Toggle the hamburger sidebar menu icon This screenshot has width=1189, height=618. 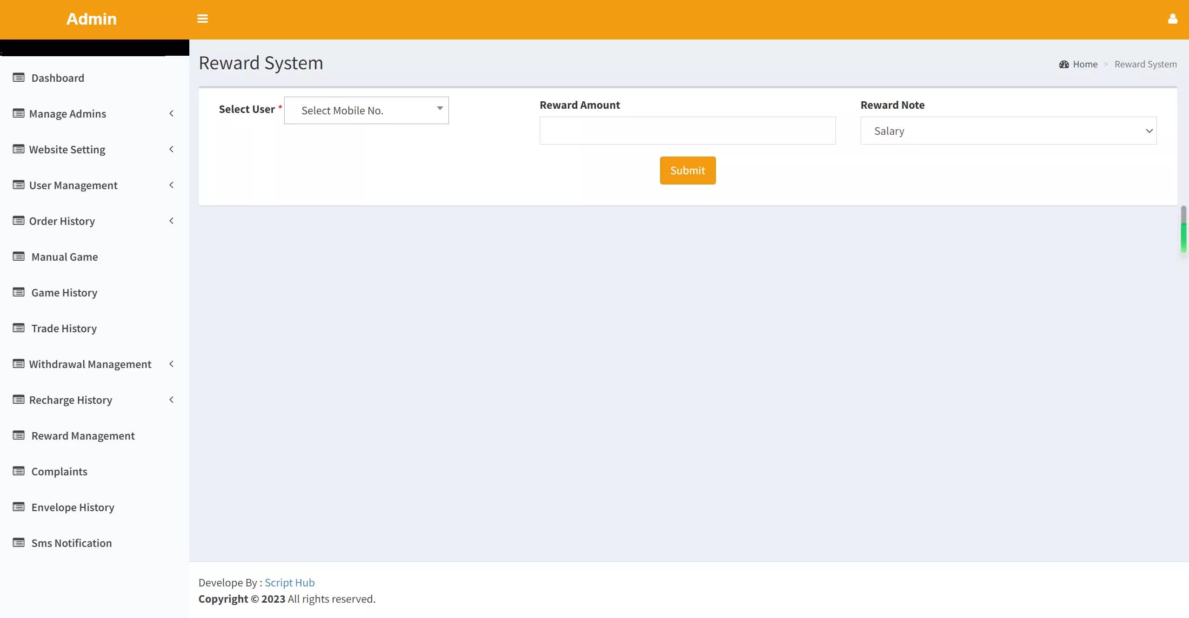(202, 19)
